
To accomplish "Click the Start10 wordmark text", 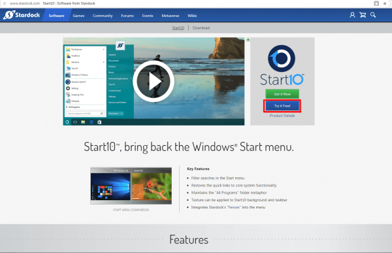I will [x=282, y=80].
